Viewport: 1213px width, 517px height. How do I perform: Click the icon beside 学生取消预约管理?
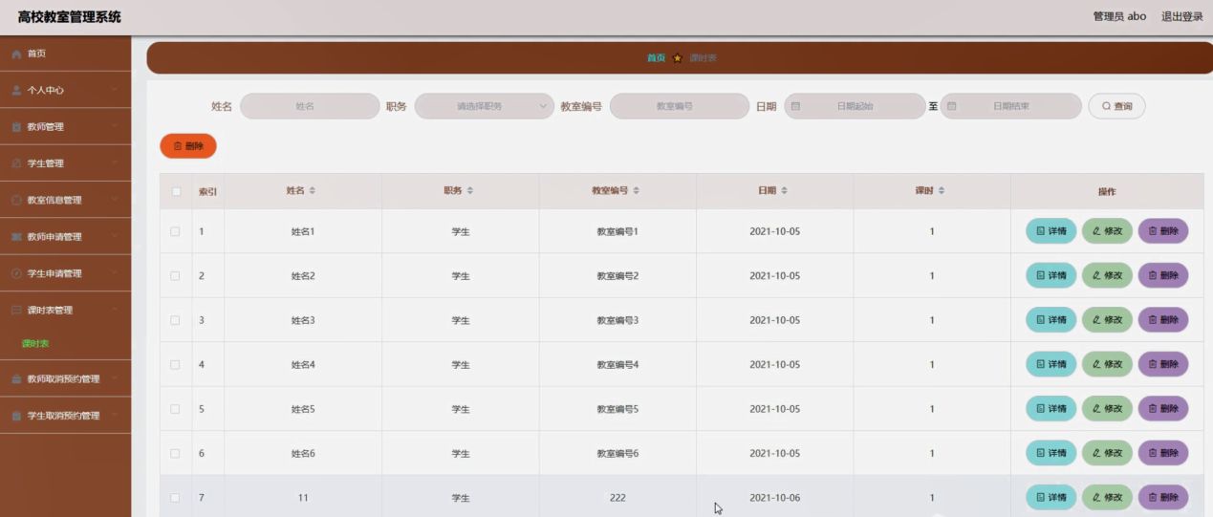click(16, 416)
